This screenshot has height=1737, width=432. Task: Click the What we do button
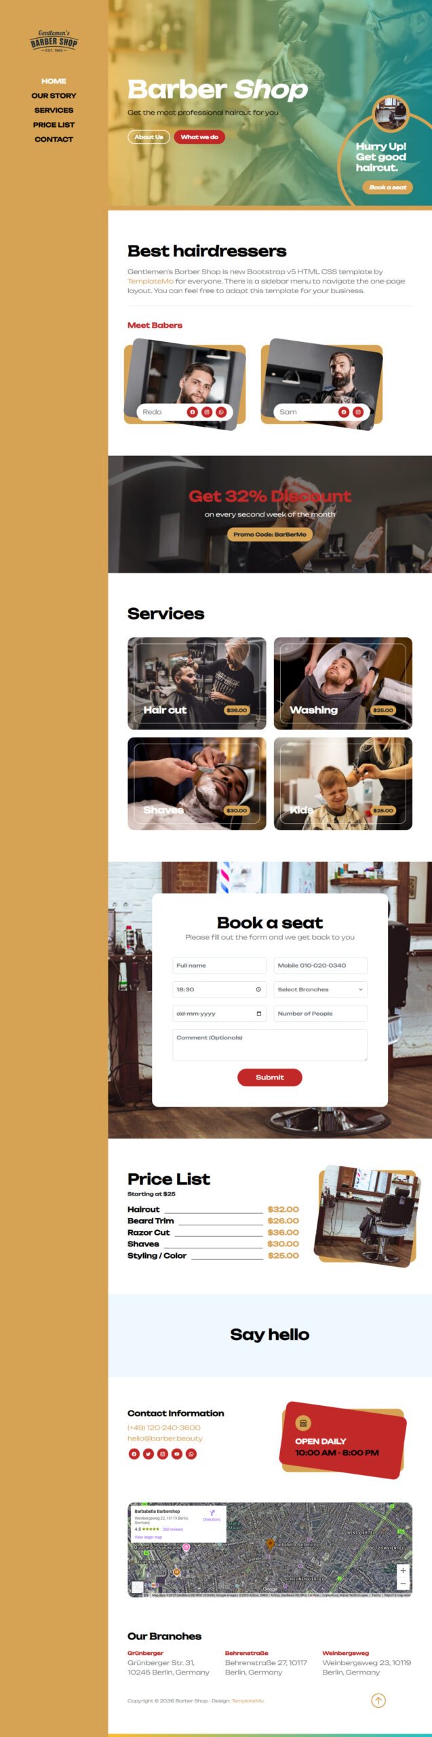pos(199,137)
